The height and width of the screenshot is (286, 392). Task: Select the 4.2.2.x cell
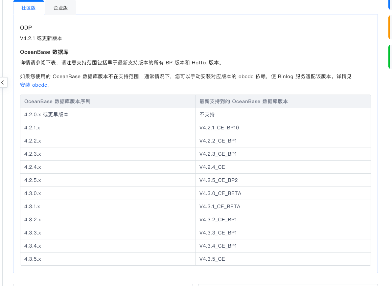(x=108, y=141)
